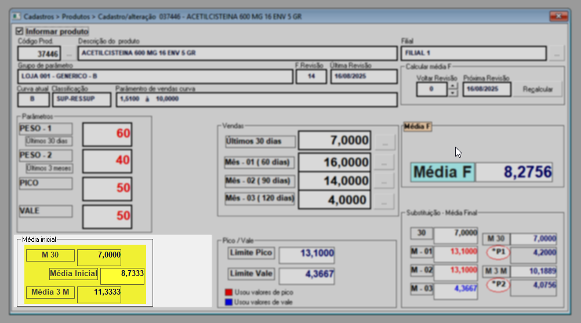The width and height of the screenshot is (581, 323).
Task: Click Mês - 02 value 14,0000
Action: (x=334, y=181)
